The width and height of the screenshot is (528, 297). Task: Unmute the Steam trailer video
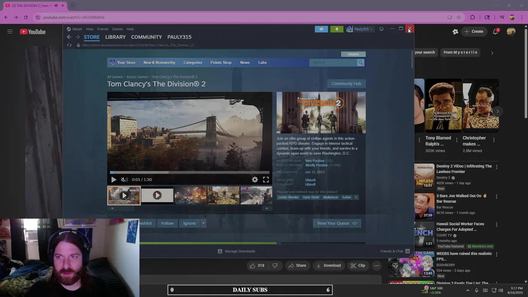pos(124,179)
